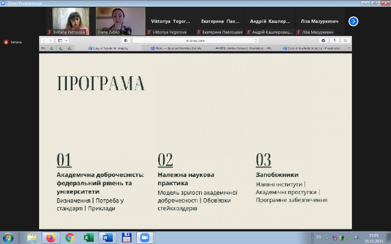Select Андрій Кашперовець's participant tile
The image size is (391, 244).
pyautogui.click(x=270, y=21)
